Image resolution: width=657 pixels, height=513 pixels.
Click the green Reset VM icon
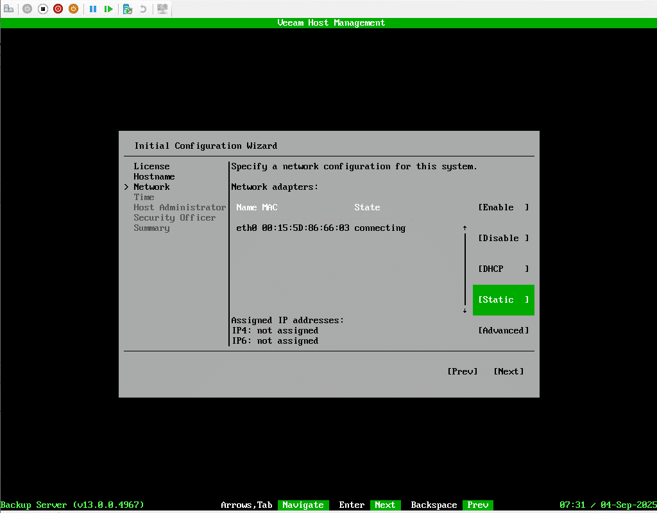108,9
